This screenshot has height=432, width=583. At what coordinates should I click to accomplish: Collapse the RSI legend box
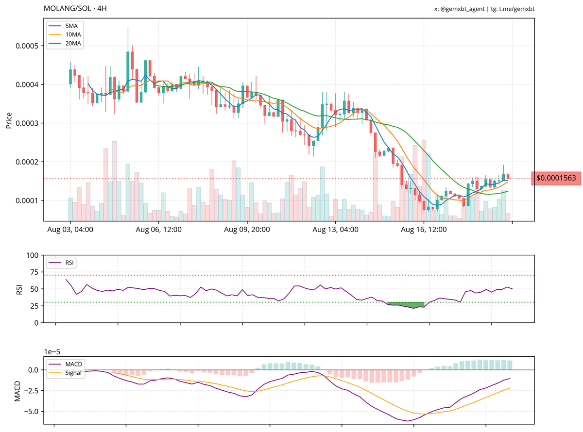61,262
